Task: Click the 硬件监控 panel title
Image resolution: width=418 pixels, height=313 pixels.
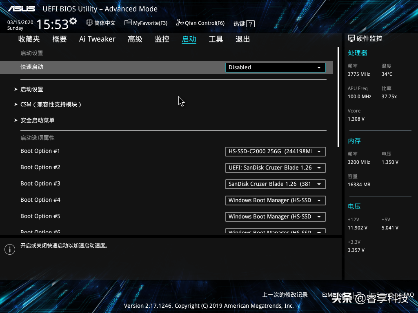Action: pos(369,39)
